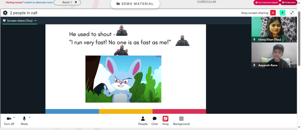Click sign interpreter image above rabbit picture
The width and height of the screenshot is (301, 130).
coord(121,50)
